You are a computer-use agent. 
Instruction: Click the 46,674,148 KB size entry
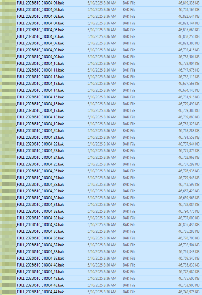[x=189, y=90]
